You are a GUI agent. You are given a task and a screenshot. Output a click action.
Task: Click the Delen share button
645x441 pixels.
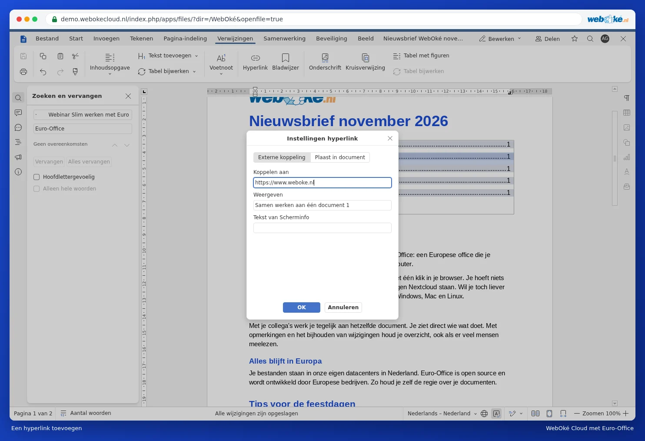tap(548, 39)
